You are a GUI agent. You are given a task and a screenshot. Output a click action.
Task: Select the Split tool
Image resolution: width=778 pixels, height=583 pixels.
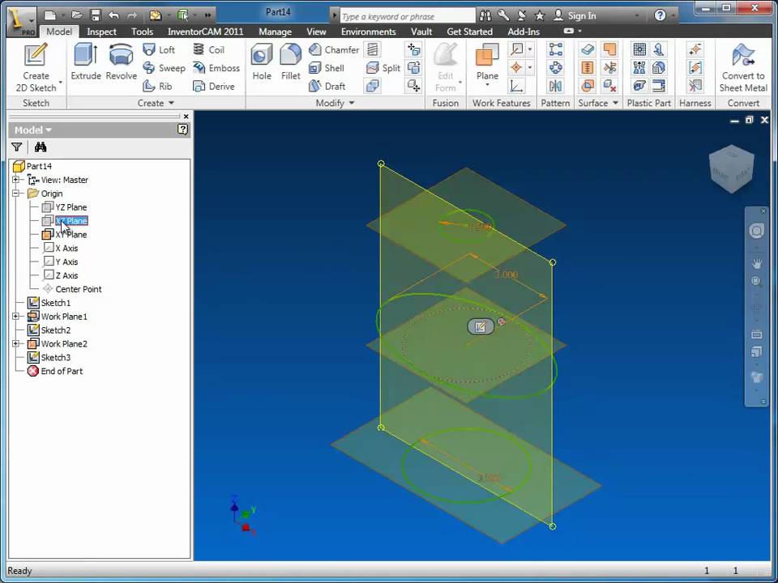pos(383,68)
